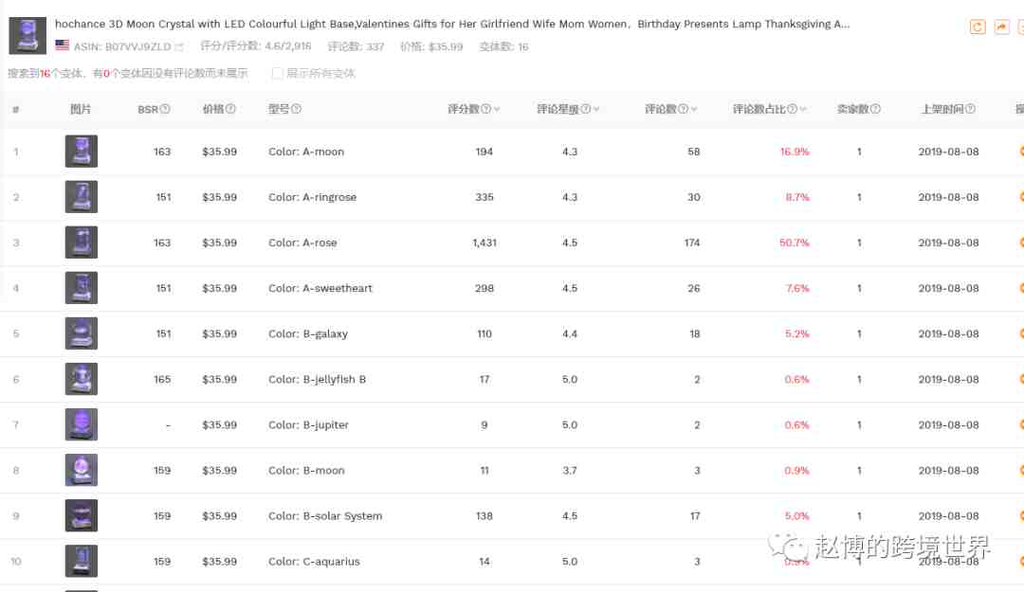This screenshot has height=592, width=1024.
Task: Click the orange share arrow icon
Action: [1001, 27]
